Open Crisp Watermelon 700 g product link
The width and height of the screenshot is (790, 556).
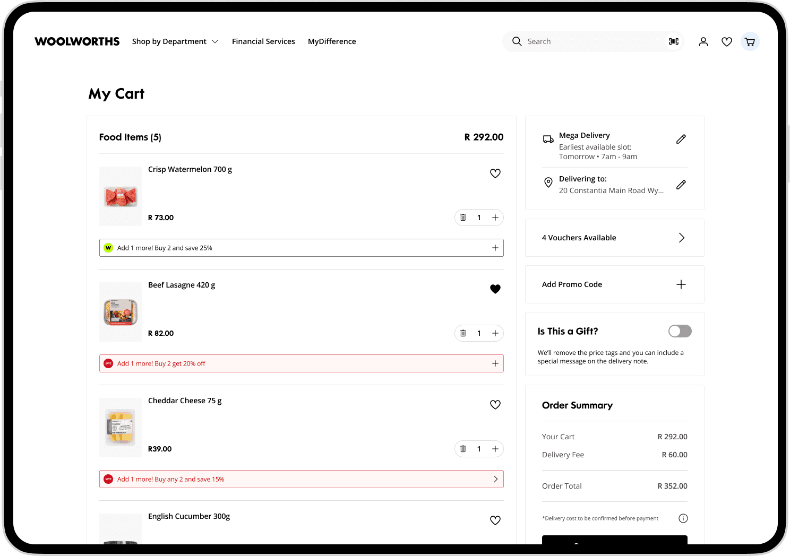190,169
